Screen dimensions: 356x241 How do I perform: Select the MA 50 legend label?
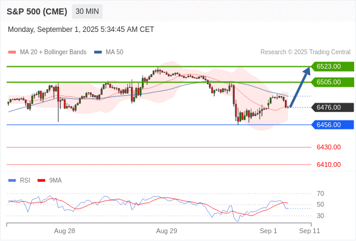click(x=115, y=52)
